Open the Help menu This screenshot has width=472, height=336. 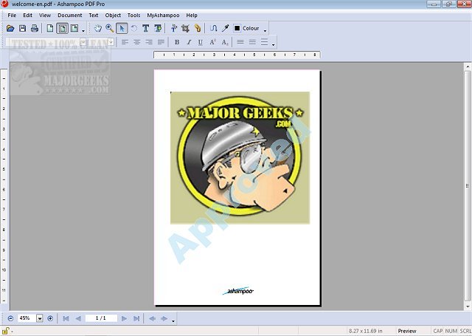point(192,16)
